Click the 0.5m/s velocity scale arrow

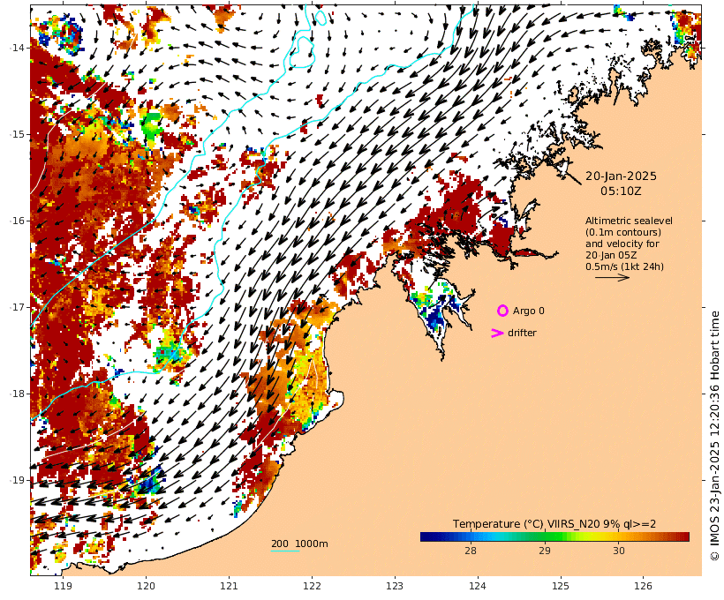612,277
